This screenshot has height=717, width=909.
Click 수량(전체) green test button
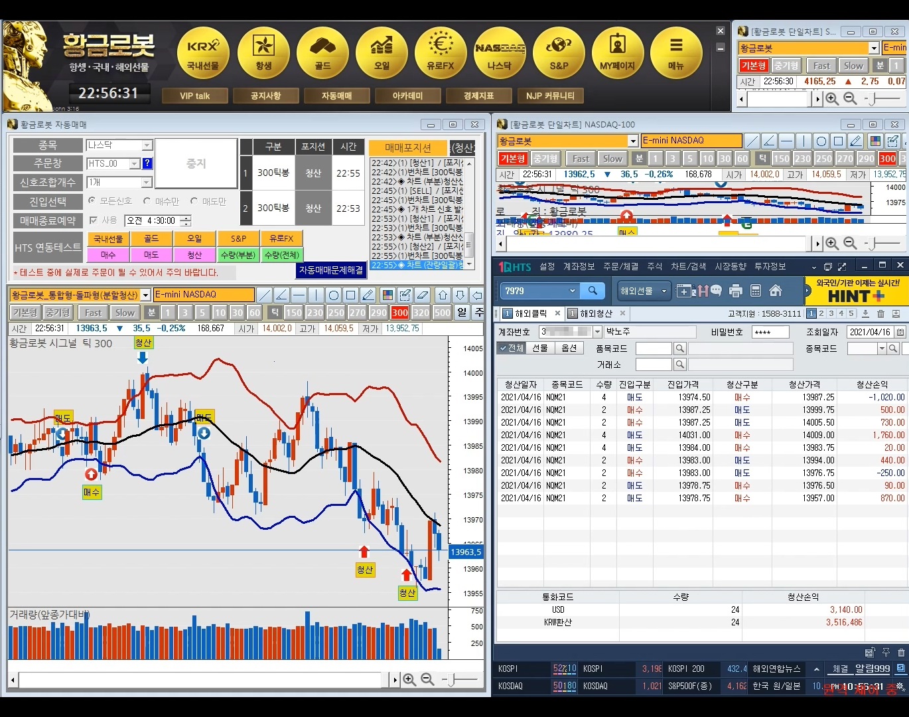tap(282, 254)
